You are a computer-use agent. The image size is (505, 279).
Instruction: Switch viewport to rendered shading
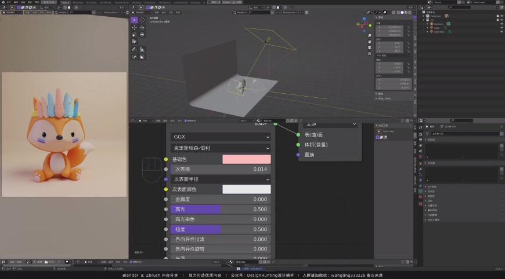pos(409,13)
